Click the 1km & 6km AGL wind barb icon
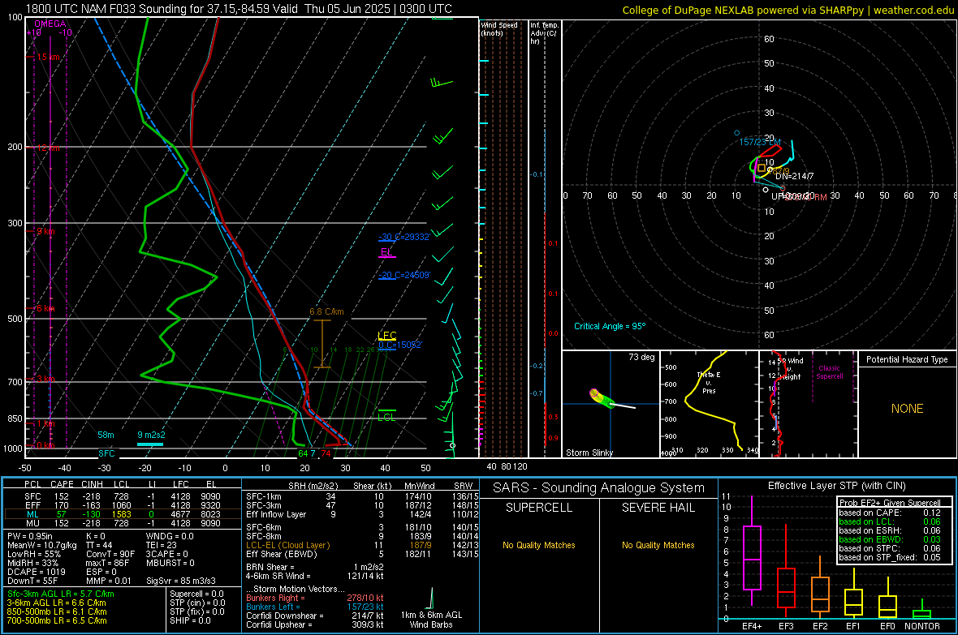This screenshot has width=958, height=635. pos(431,599)
